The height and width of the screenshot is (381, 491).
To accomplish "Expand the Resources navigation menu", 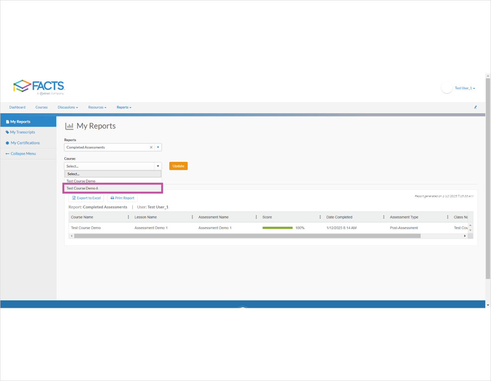I will [97, 107].
